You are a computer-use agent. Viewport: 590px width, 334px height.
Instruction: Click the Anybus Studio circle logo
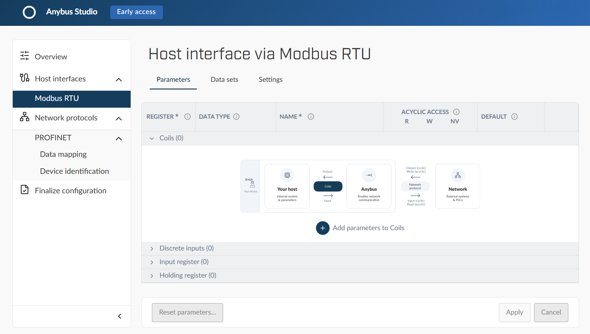click(29, 12)
